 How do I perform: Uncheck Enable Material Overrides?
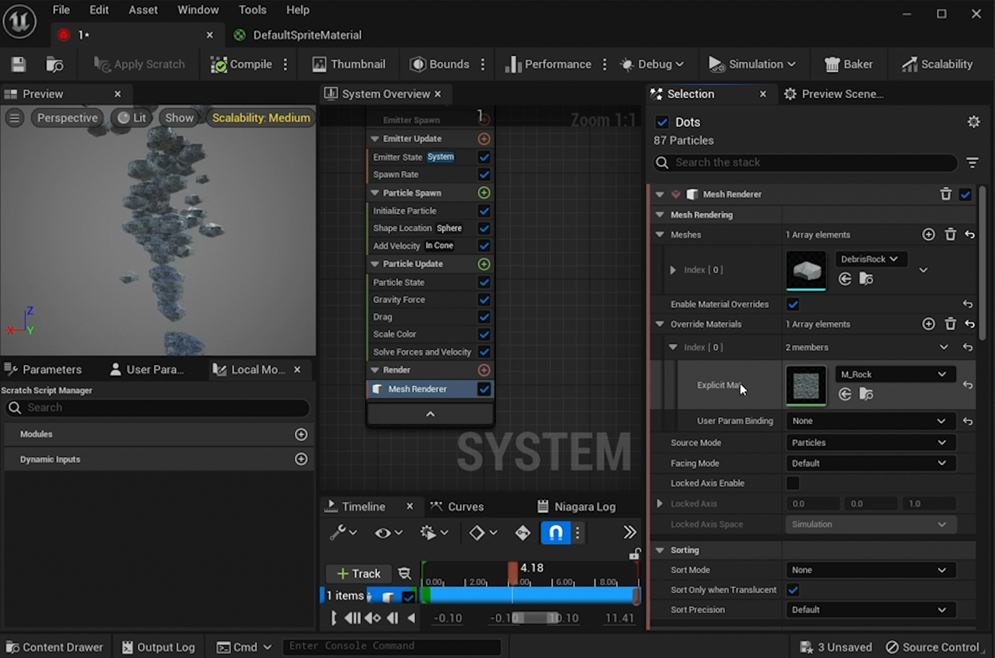(x=793, y=304)
